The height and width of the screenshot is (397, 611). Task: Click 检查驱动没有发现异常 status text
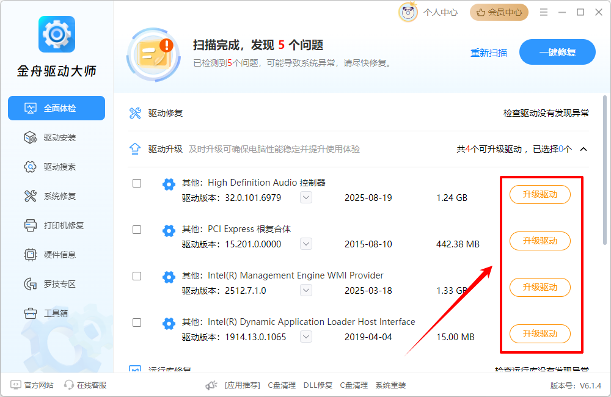click(546, 114)
